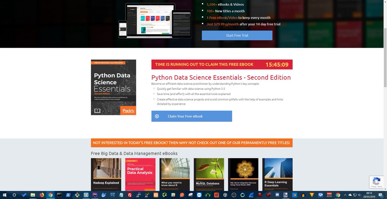Open the blue checkmark app in taskbar
Viewport: 387px width, 199px height.
(24, 195)
